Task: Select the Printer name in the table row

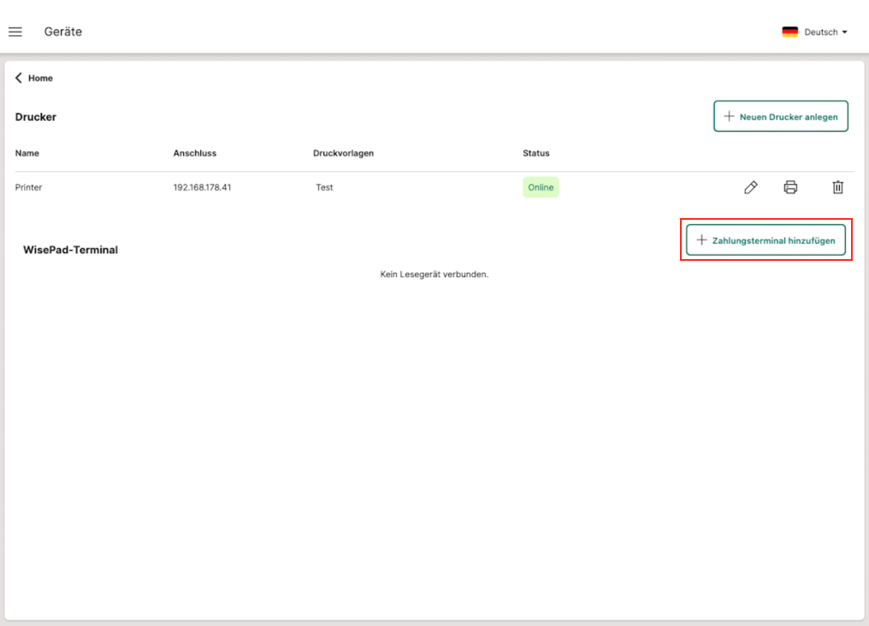Action: coord(29,187)
